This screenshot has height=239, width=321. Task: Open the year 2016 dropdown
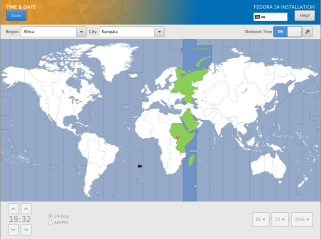(x=302, y=220)
